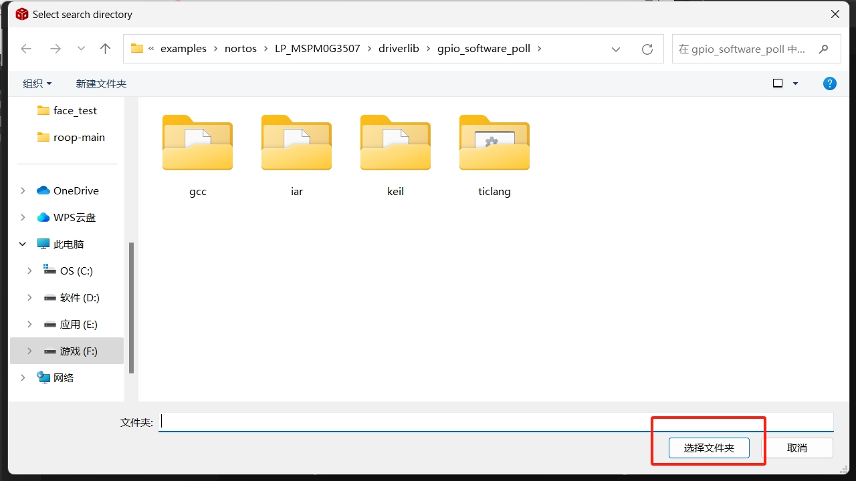Go up one directory level

click(105, 49)
